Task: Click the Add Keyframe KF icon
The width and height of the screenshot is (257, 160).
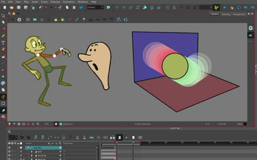Action: tap(36, 137)
